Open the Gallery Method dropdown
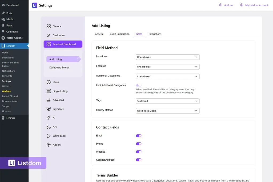The image size is (273, 182). pyautogui.click(x=168, y=111)
